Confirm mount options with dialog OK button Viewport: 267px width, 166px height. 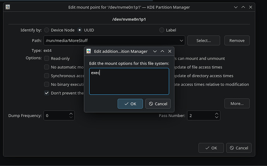130,104
